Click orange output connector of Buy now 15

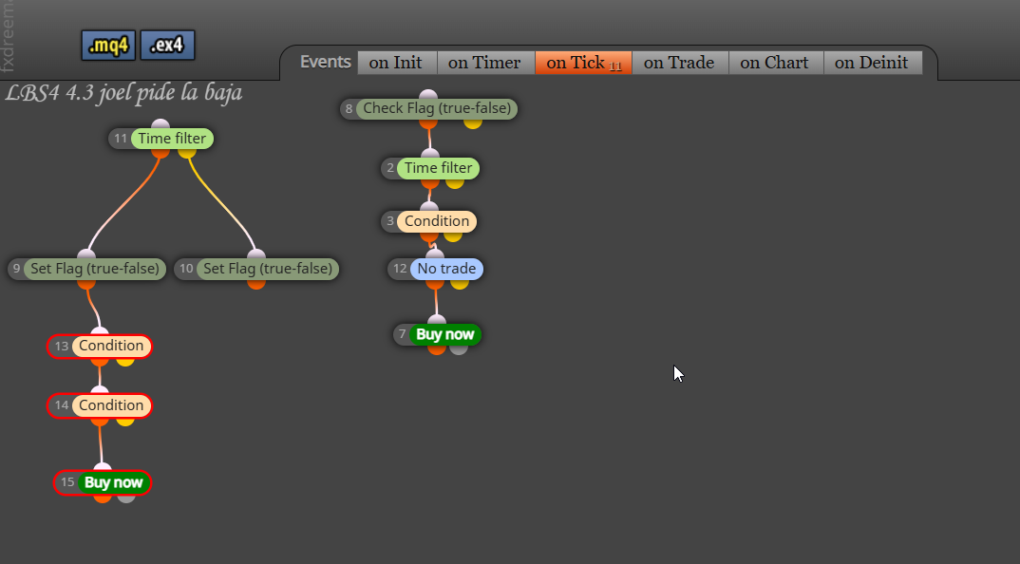tap(103, 498)
